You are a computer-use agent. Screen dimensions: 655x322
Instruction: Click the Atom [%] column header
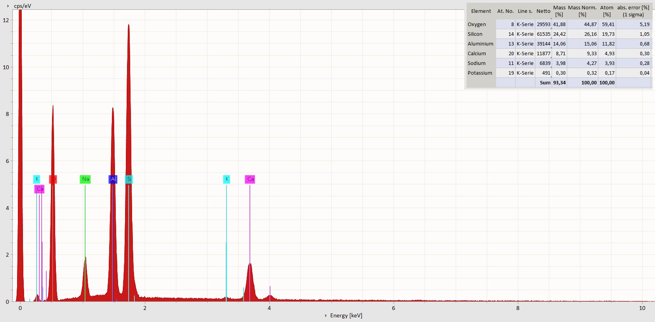pos(606,11)
